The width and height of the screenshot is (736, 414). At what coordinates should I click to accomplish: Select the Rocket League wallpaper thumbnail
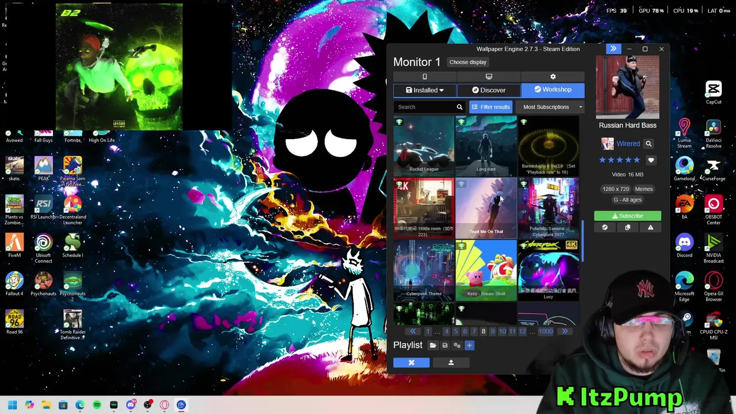click(x=424, y=145)
